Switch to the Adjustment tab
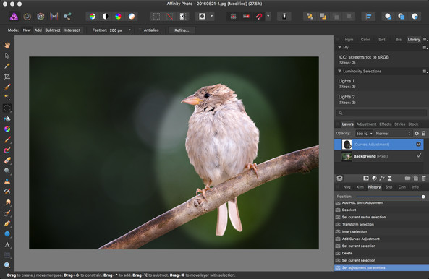 tap(366, 124)
